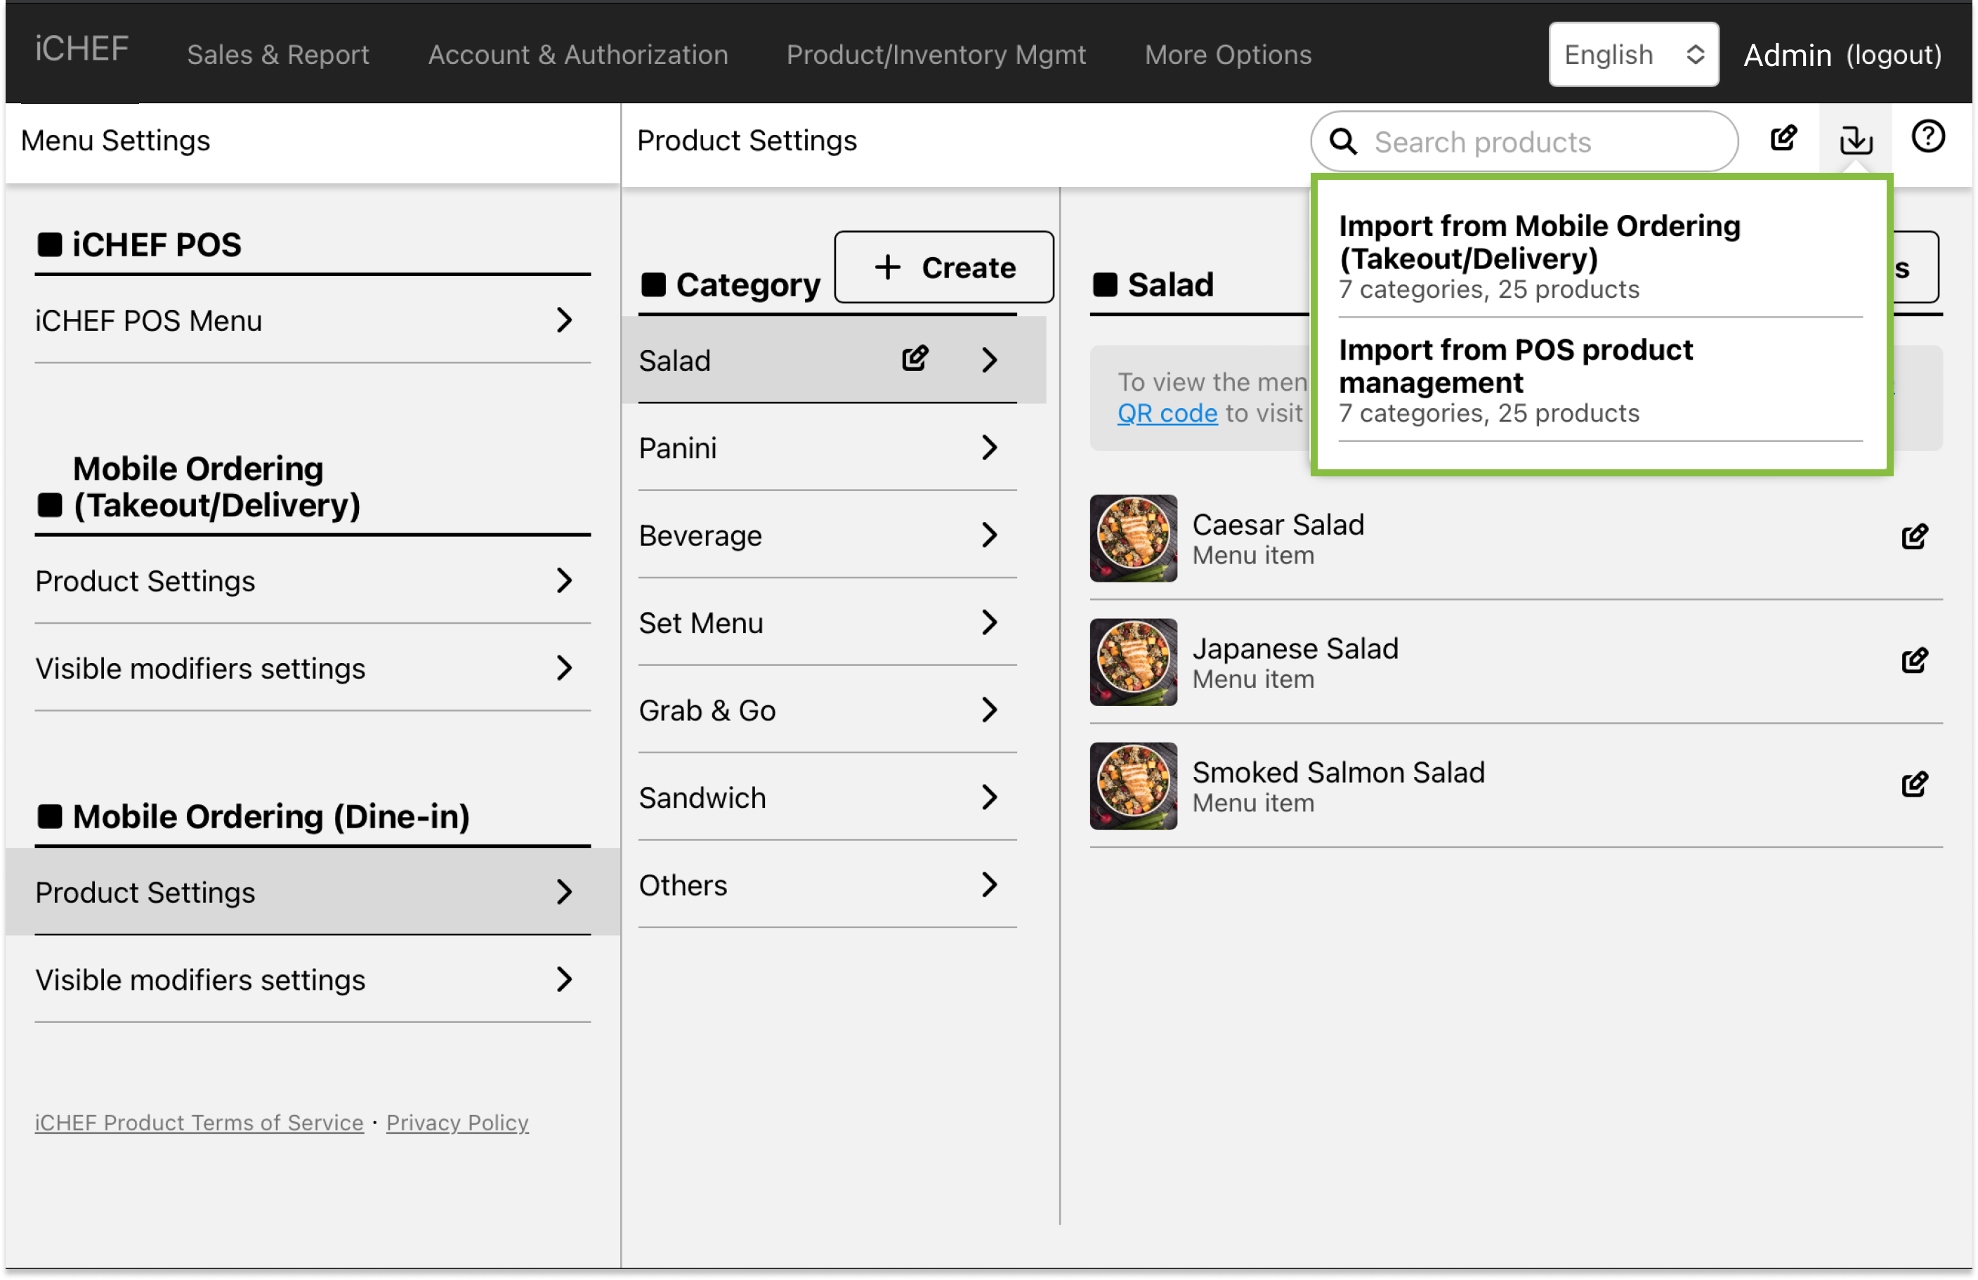
Task: Expand the iCHEF POS Menu entry
Action: [563, 321]
